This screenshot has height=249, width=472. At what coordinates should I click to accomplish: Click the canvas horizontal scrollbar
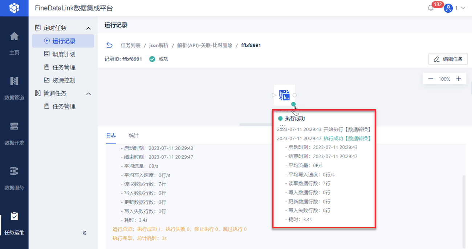coord(256,124)
